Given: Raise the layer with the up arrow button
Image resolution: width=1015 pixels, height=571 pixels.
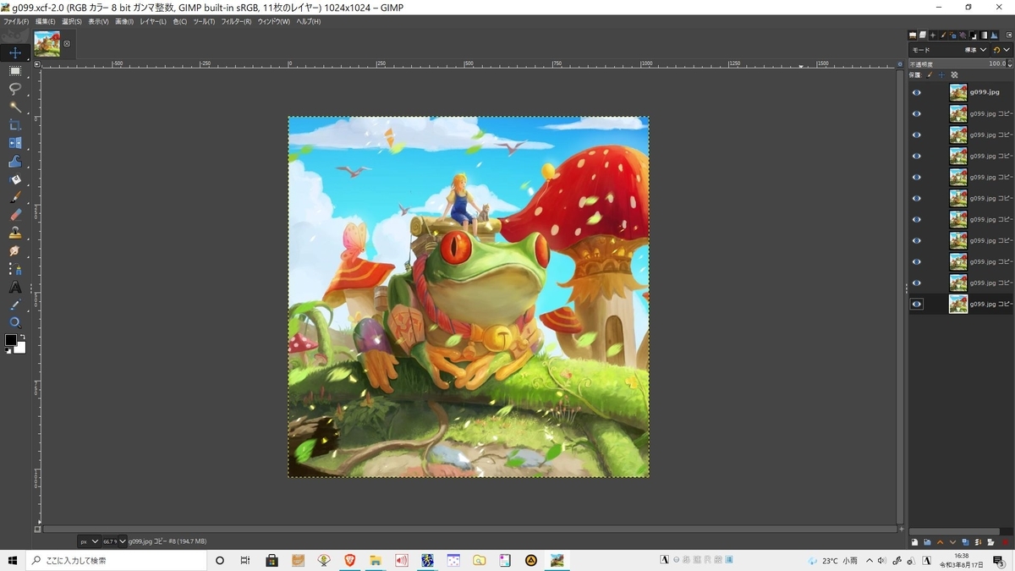Looking at the screenshot, I should [940, 541].
